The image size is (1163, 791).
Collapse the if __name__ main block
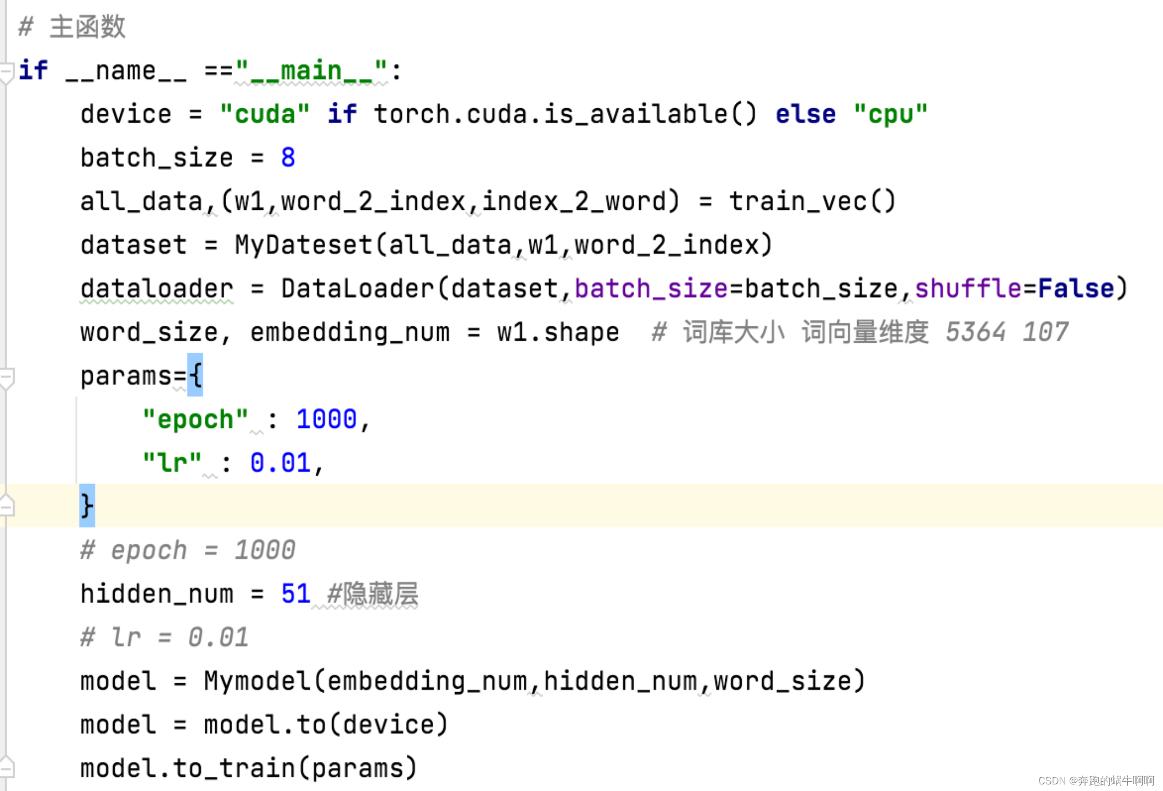(x=7, y=72)
